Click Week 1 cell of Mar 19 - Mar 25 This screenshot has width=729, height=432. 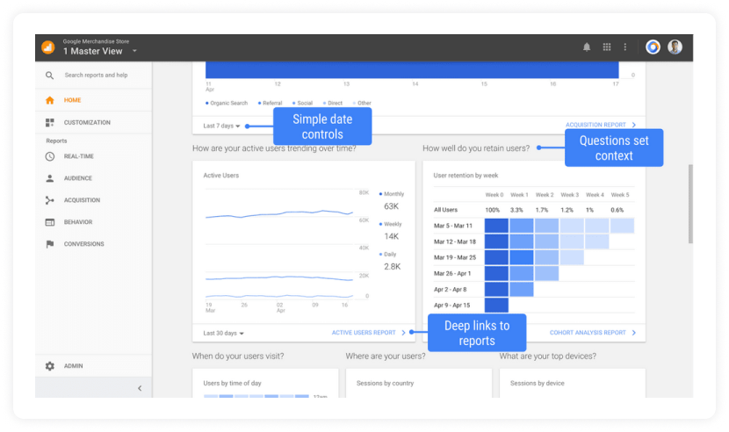tap(521, 257)
